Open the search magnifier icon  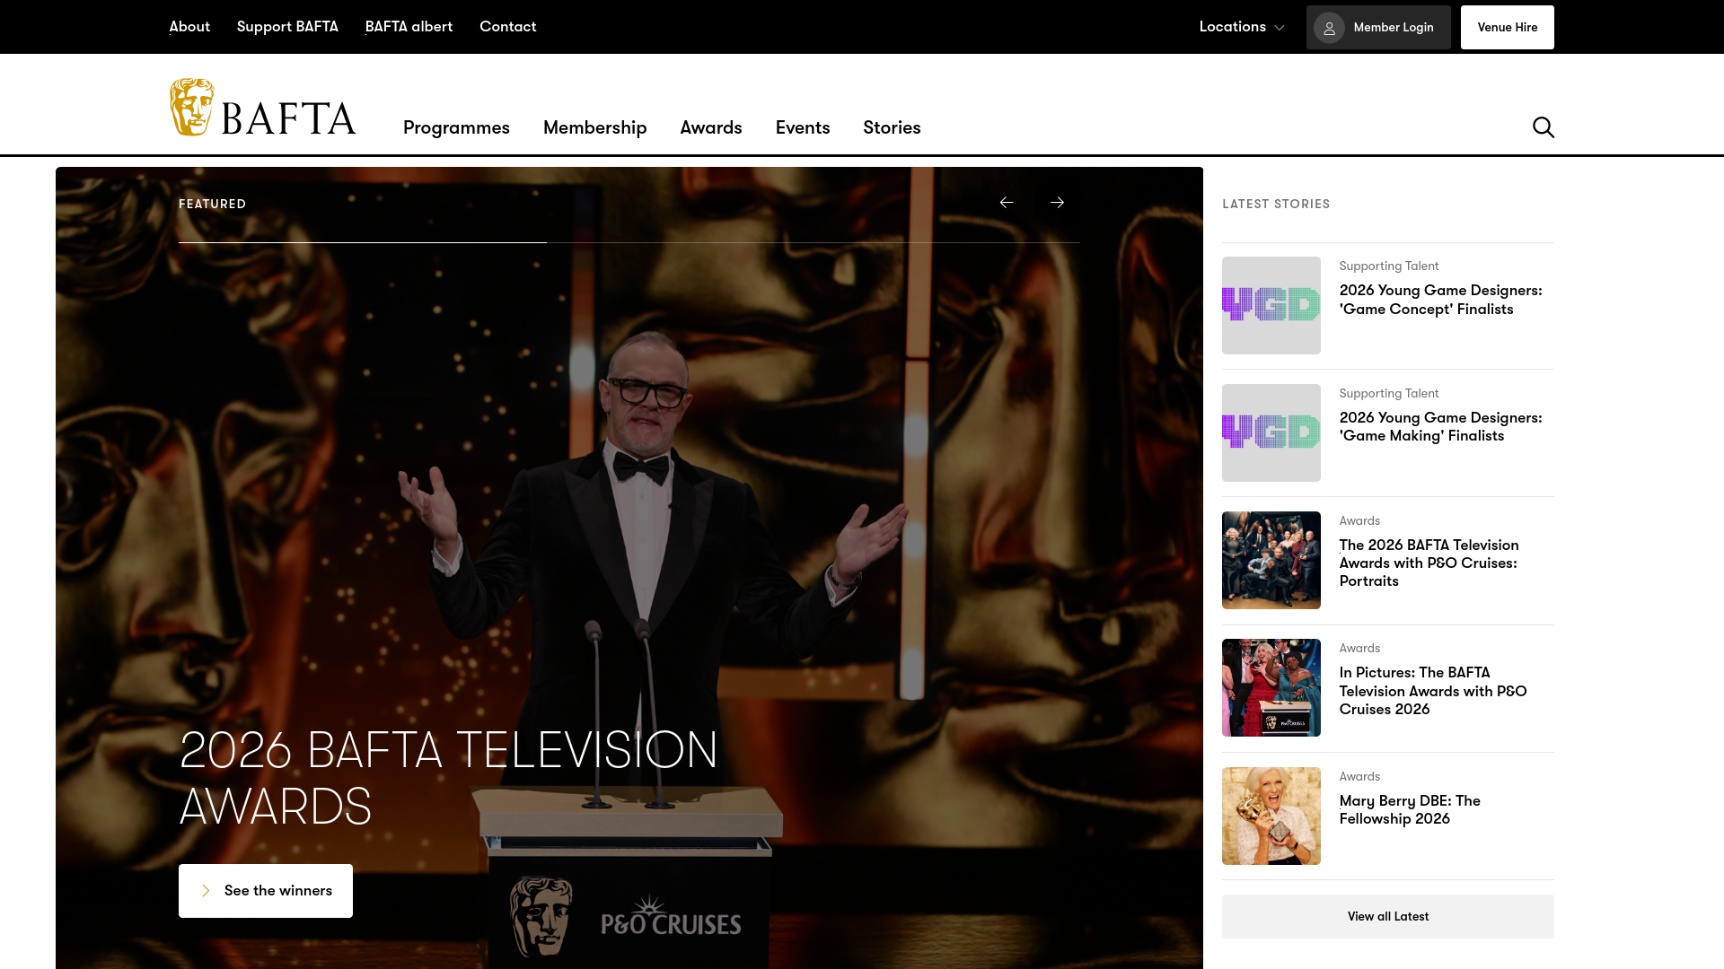[x=1543, y=127]
